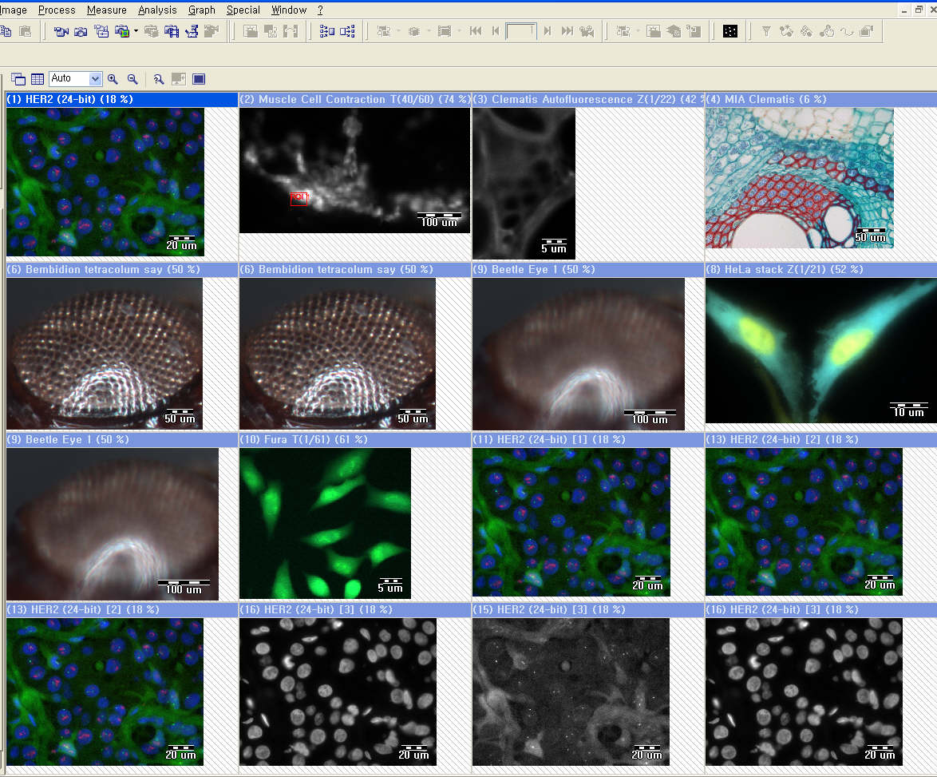Open the Special menu
Viewport: 937px width, 777px height.
point(243,10)
